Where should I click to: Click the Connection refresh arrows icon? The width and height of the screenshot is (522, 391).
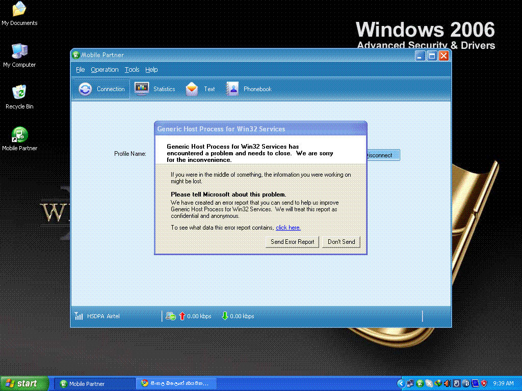(x=85, y=89)
